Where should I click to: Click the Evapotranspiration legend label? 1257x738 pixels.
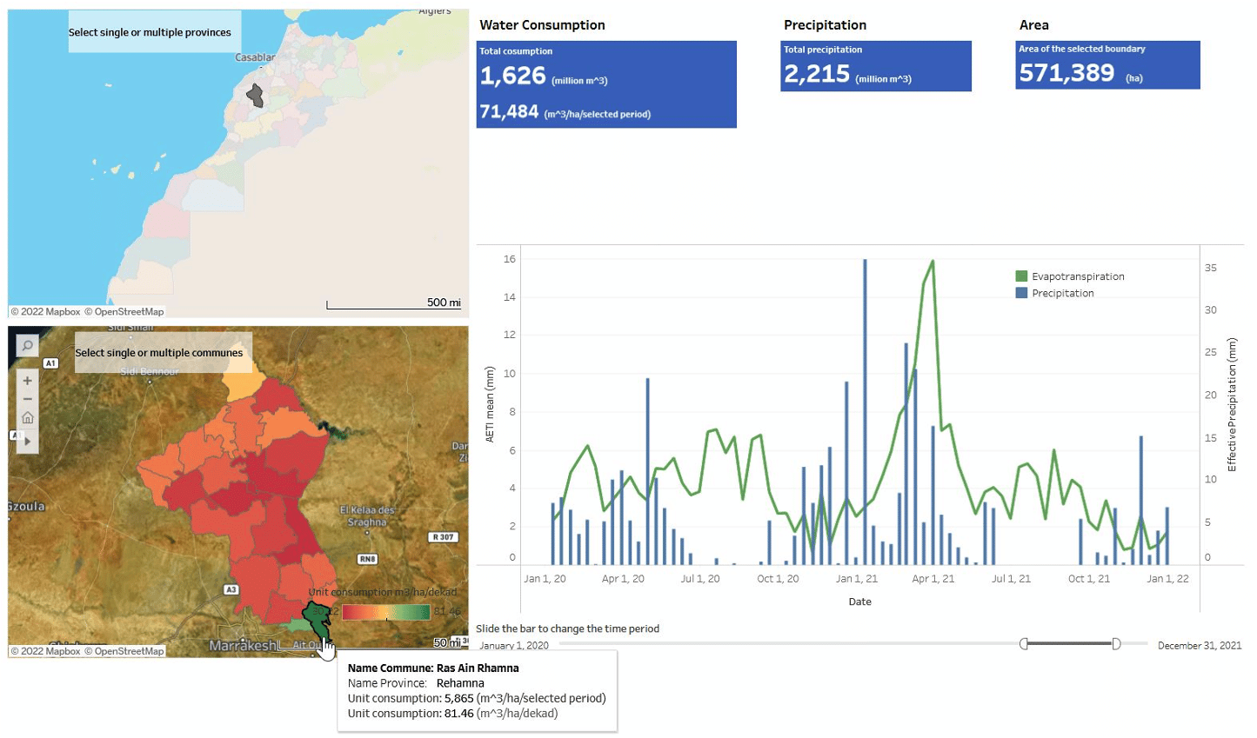point(1078,276)
